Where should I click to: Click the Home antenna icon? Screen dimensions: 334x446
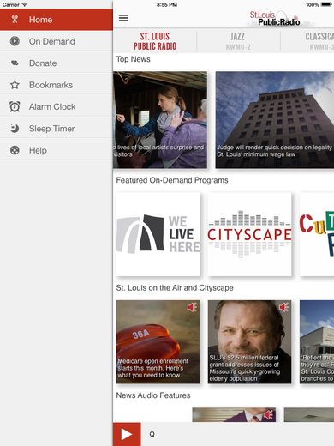[x=15, y=20]
